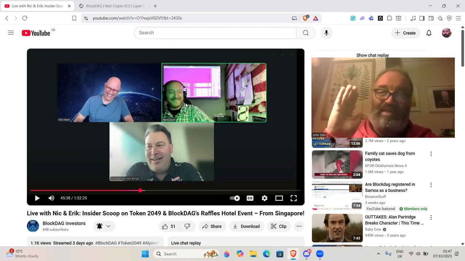Open the BlockDAG Investors channel avatar
This screenshot has width=465, height=261.
coord(33,226)
